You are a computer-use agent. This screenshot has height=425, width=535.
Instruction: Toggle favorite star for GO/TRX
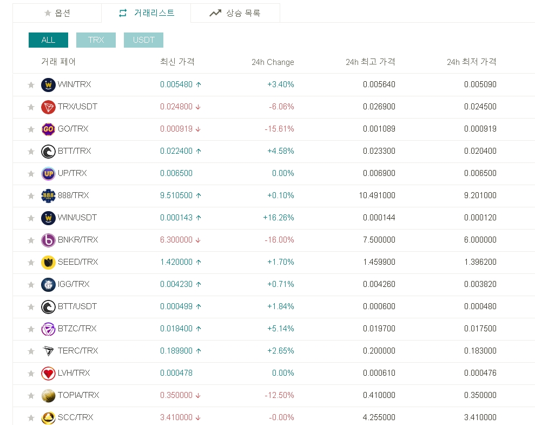coord(31,129)
